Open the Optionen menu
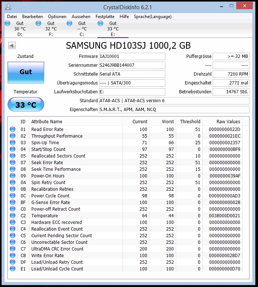This screenshot has width=258, height=287. (57, 17)
